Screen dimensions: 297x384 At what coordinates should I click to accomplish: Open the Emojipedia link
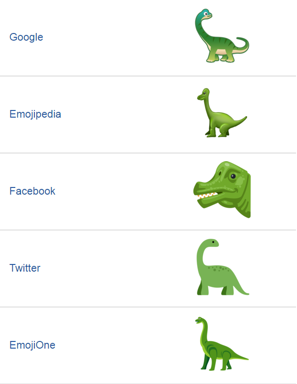[x=35, y=114]
